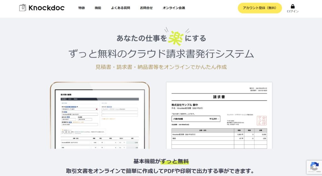This screenshot has height=176, width=322.
Task: Click the ご請求金額 ¥5,241 total box
Action: pyautogui.click(x=195, y=119)
